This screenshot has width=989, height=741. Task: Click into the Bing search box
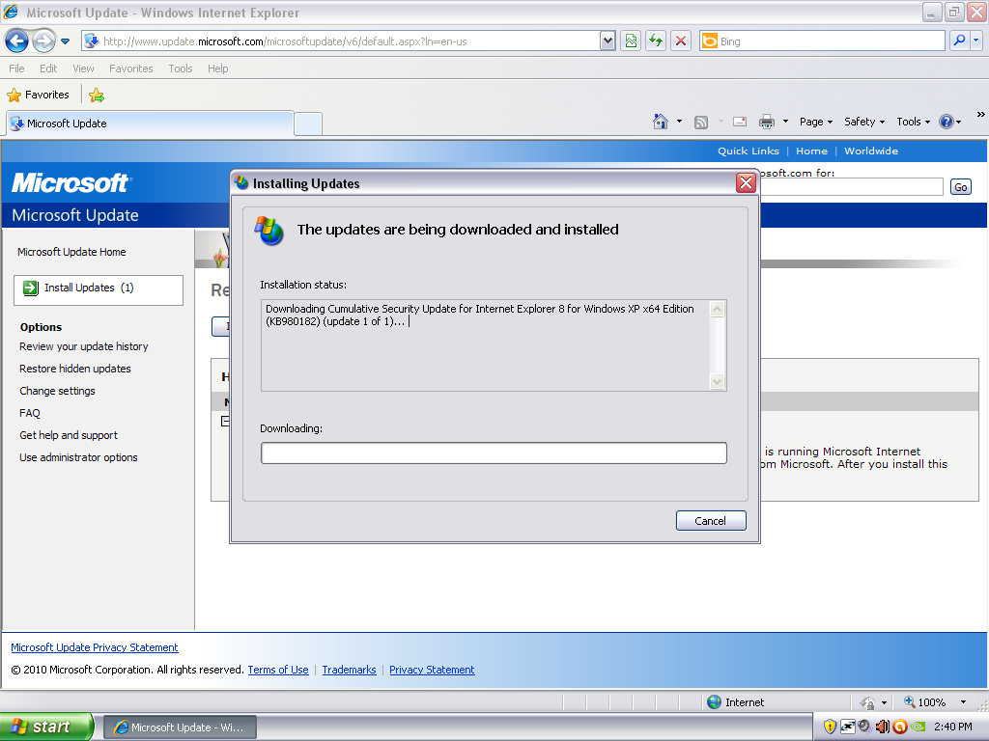823,41
